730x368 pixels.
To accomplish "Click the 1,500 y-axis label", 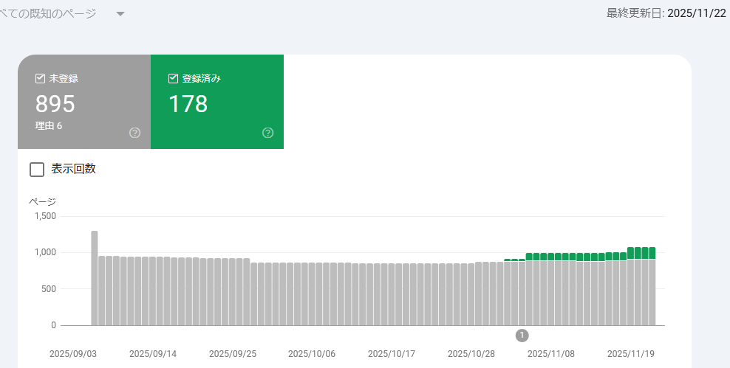I will (x=45, y=216).
